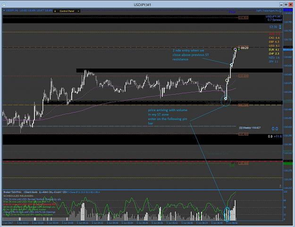This screenshot has height=227, width=295.
Task: Click the 53:30 countdown timer label
Action: pyautogui.click(x=273, y=27)
